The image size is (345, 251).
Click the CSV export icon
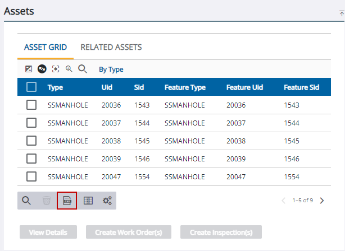tap(67, 200)
